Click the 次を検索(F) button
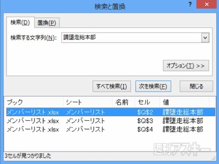219x164 pixels. (153, 86)
